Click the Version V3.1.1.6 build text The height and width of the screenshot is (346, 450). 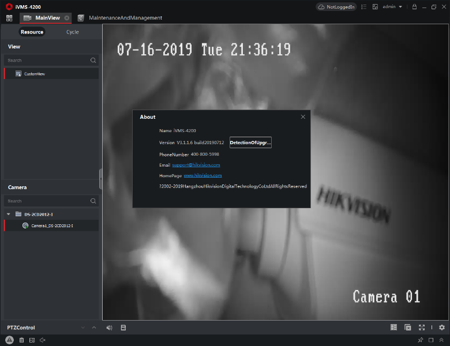[192, 142]
